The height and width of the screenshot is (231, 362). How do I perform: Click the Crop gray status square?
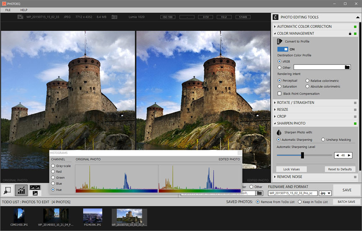(355, 117)
